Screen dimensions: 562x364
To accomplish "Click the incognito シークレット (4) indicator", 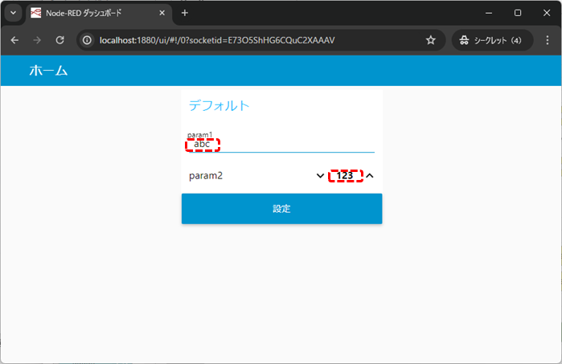I will (x=492, y=40).
